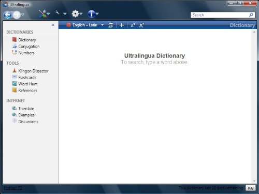Select Examples under Internet
Viewport: 259px width, 194px height.
pyautogui.click(x=26, y=115)
